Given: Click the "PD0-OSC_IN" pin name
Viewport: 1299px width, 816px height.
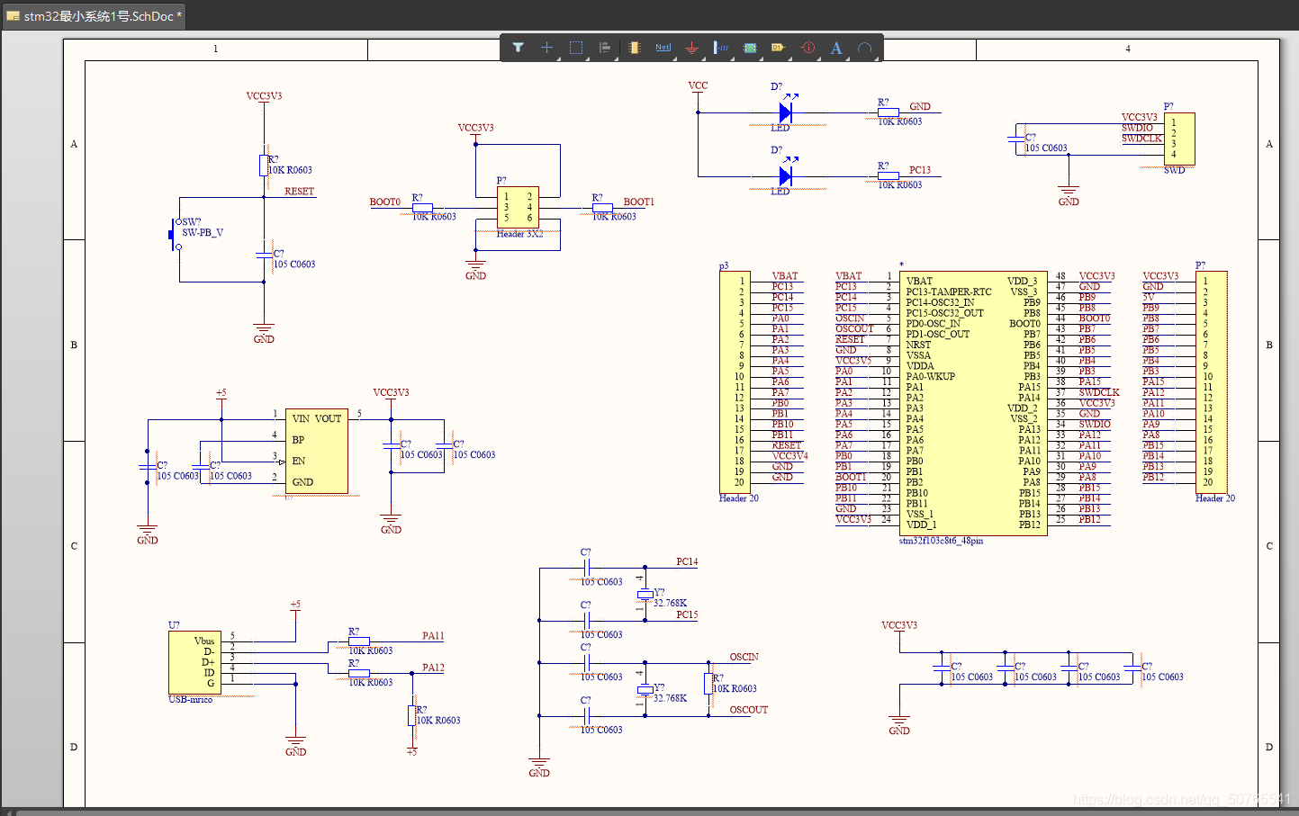Looking at the screenshot, I should [933, 324].
